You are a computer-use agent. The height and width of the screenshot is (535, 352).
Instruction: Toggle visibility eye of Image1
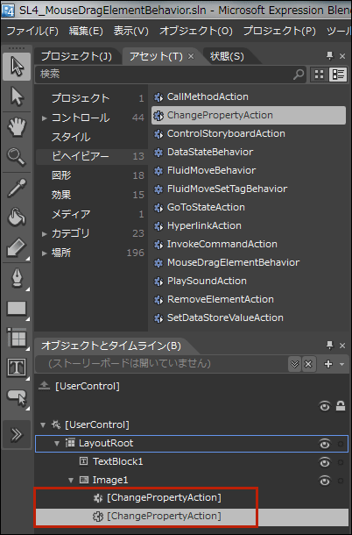click(x=324, y=481)
